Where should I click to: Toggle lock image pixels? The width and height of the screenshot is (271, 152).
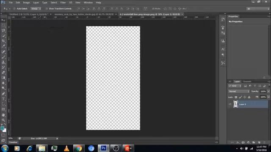coord(240,97)
